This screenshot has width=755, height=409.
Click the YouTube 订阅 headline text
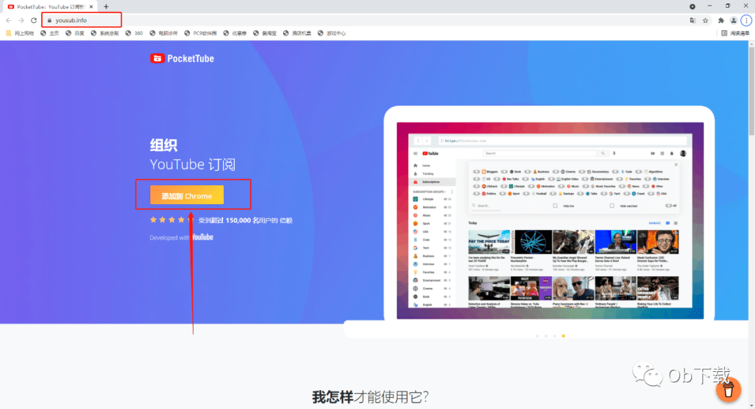pyautogui.click(x=193, y=164)
